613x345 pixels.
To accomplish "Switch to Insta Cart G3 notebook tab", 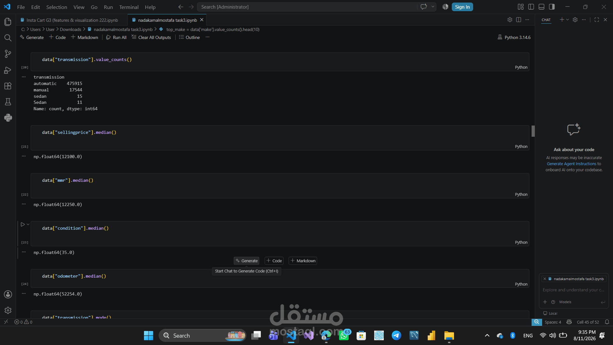I will [x=72, y=20].
